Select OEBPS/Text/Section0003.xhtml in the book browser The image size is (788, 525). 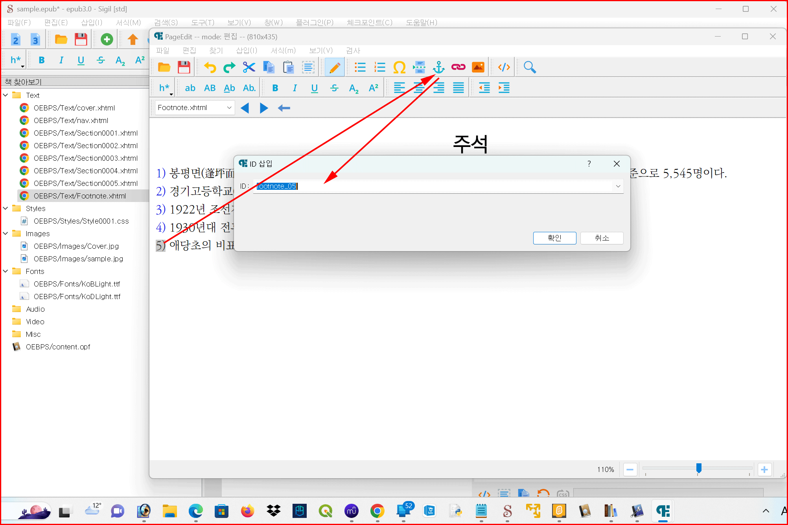coord(85,158)
